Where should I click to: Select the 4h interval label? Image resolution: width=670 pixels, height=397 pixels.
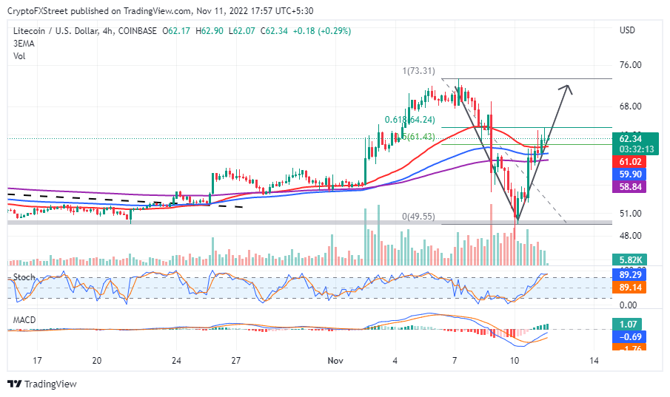[107, 31]
